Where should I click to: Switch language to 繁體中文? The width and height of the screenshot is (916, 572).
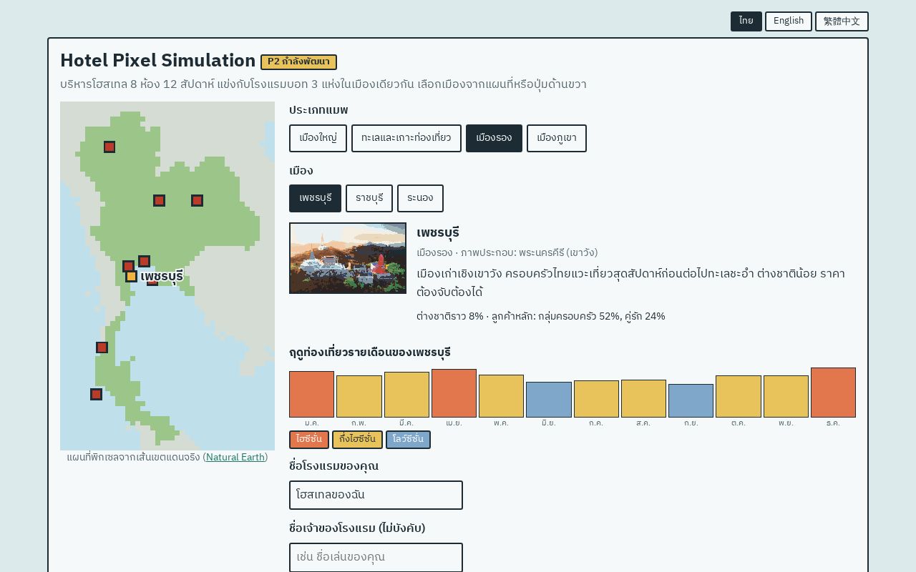[842, 21]
